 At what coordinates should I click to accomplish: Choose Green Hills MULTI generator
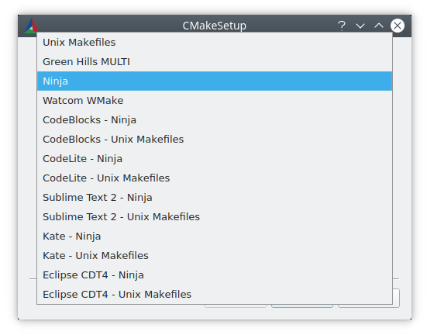(x=215, y=61)
